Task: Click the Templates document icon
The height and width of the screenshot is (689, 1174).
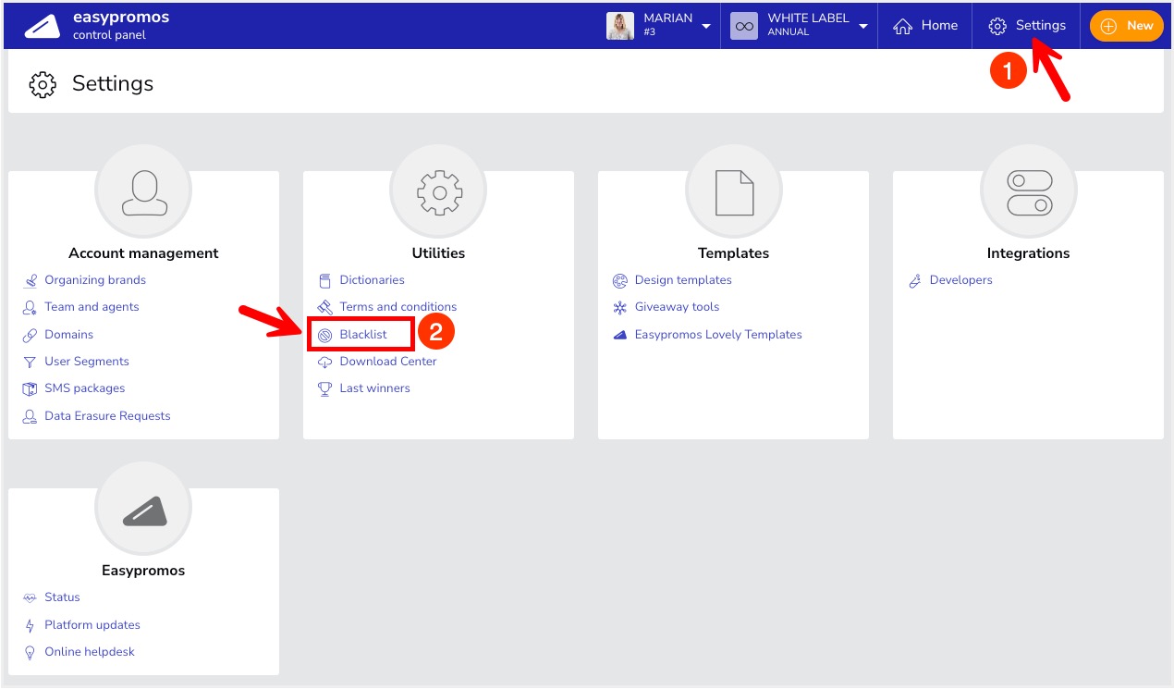Action: tap(734, 191)
